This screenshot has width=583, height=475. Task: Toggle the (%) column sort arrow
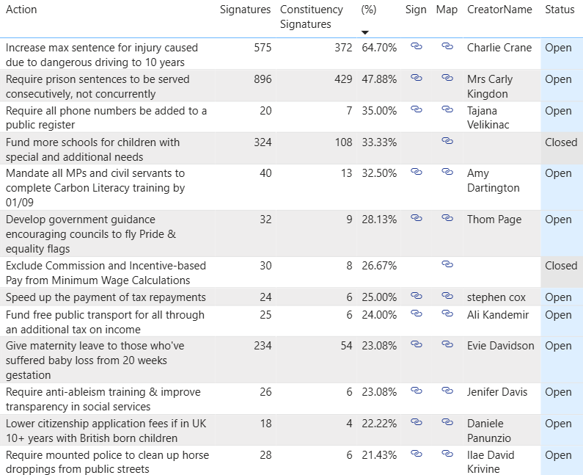click(365, 32)
